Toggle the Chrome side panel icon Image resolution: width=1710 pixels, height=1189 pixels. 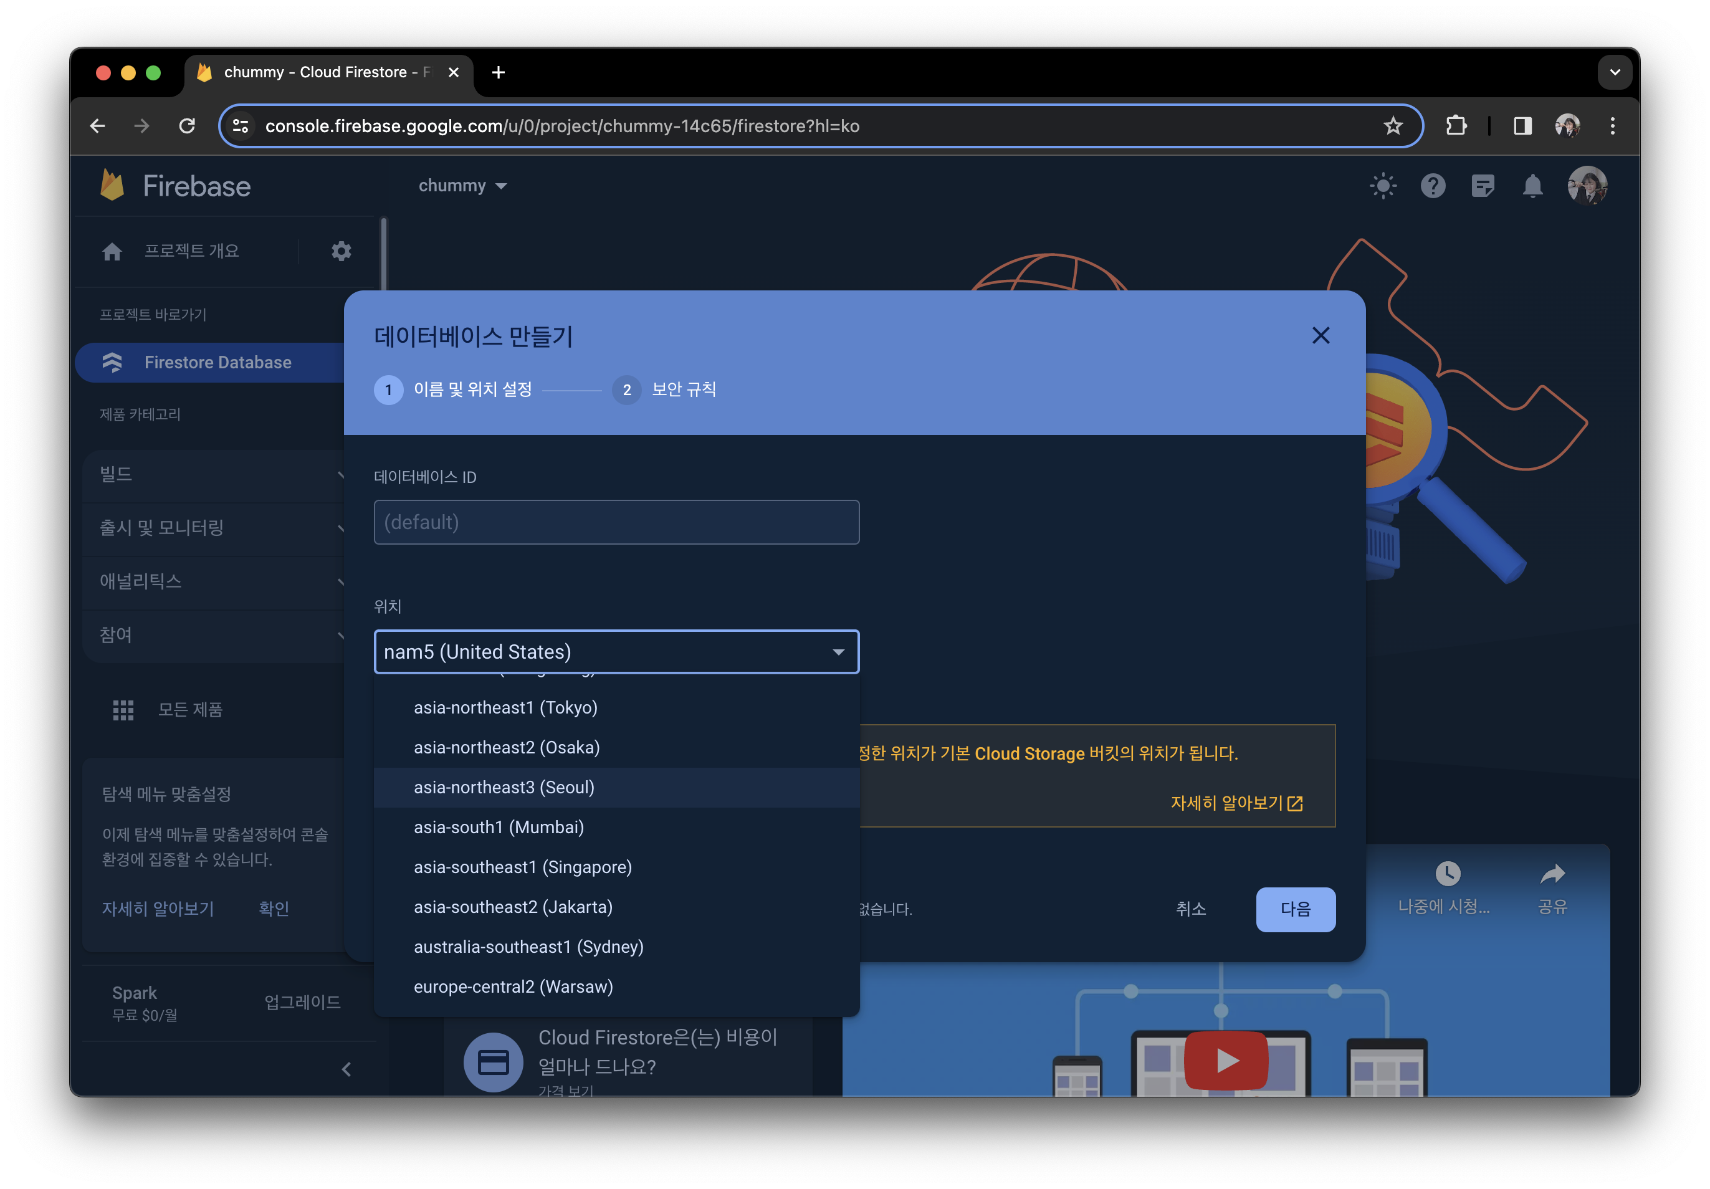tap(1522, 126)
